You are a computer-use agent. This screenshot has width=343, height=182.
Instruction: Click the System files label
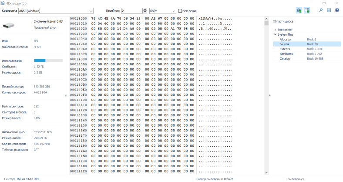(x=285, y=34)
